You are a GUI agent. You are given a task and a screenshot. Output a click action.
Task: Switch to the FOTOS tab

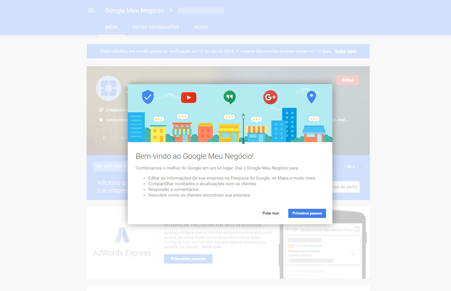(x=201, y=27)
